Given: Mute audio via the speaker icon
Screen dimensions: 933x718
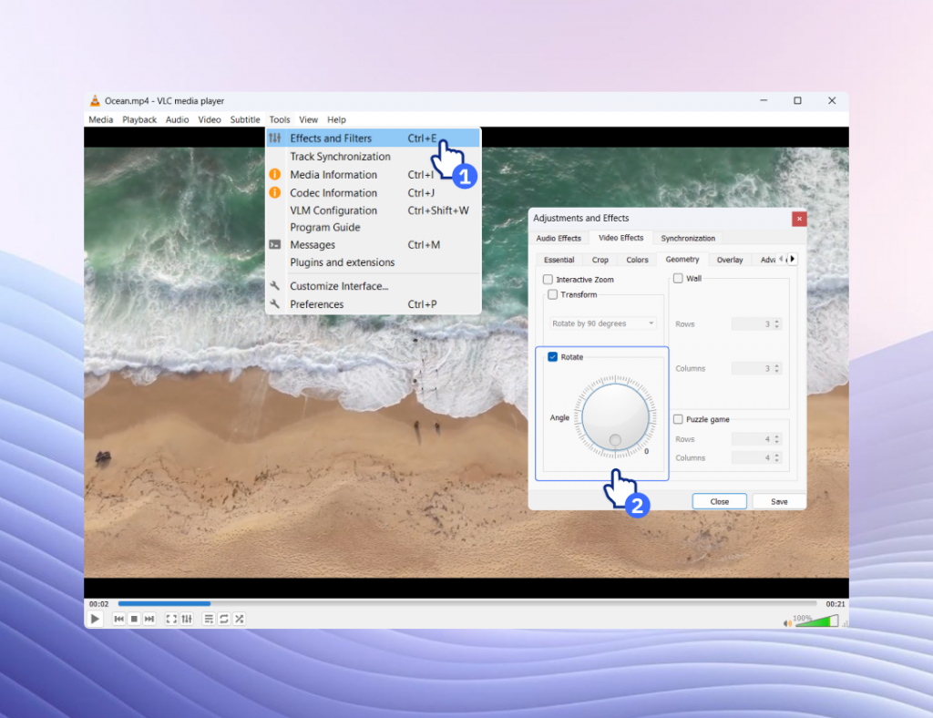Looking at the screenshot, I should [x=787, y=623].
